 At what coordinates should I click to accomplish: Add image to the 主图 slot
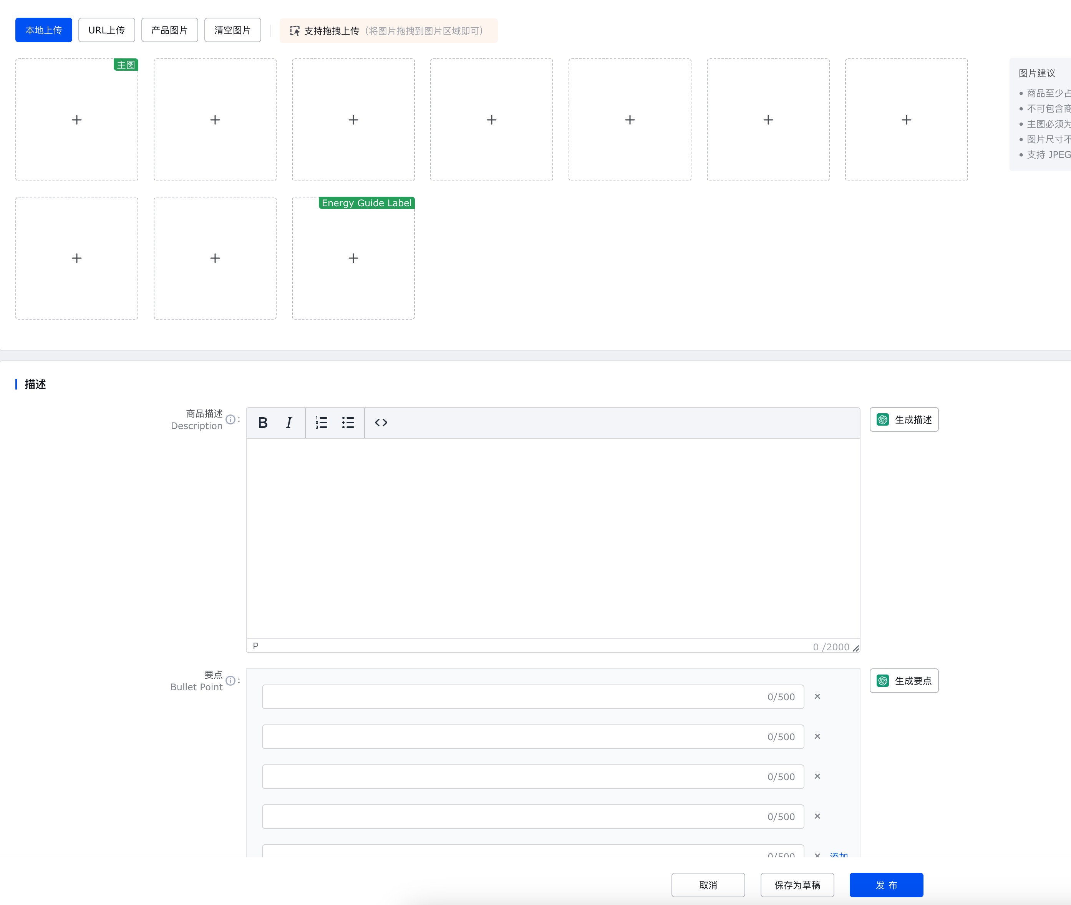(77, 120)
